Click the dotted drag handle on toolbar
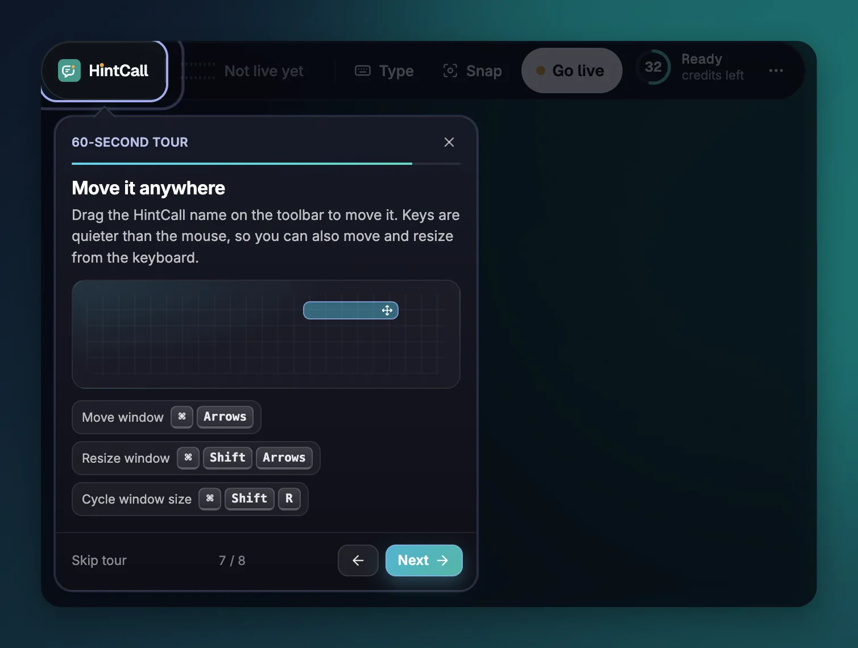858x648 pixels. click(x=198, y=71)
